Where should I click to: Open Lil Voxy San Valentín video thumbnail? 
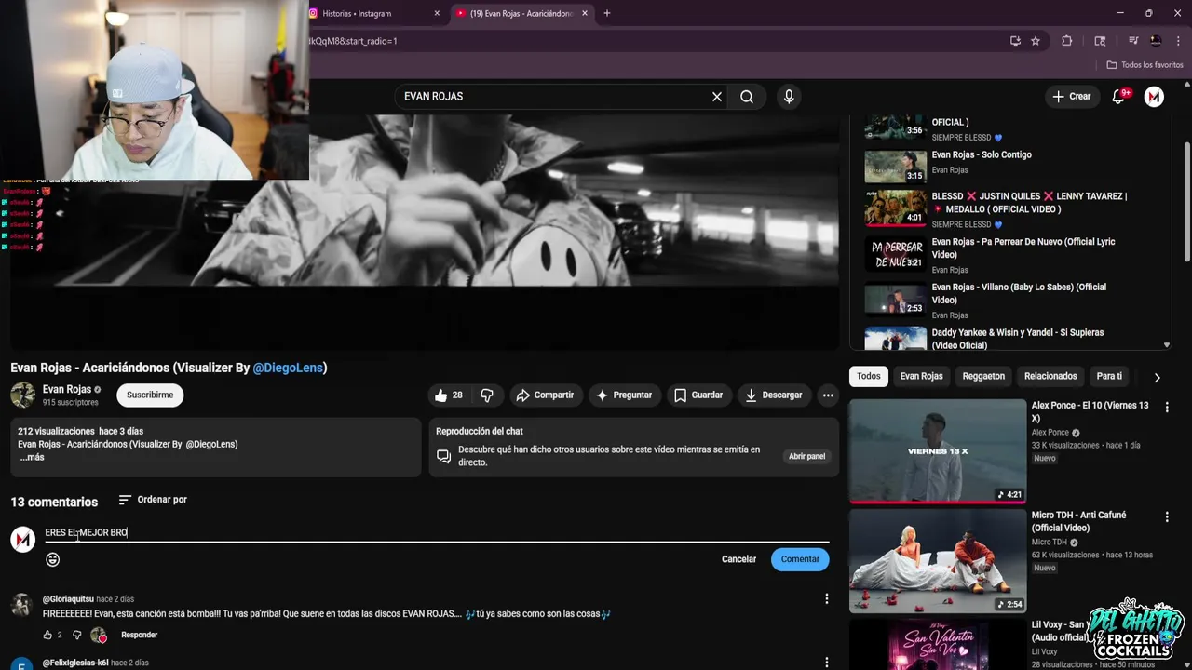point(937,644)
